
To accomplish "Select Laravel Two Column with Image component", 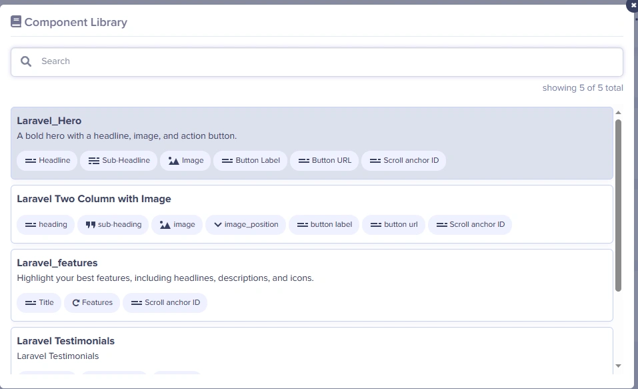I will point(312,214).
